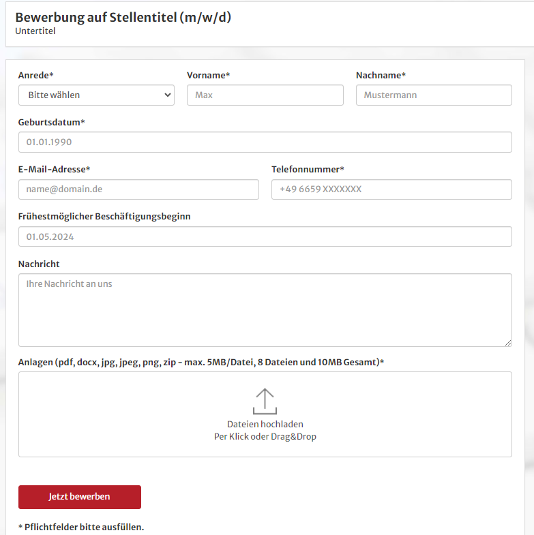The image size is (534, 535).
Task: Click into the Nachricht text area
Action: [x=265, y=310]
